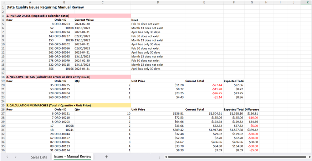Click scrollbar's left arrow button
Screen dimensions: 312x161
pyautogui.click(x=165, y=157)
